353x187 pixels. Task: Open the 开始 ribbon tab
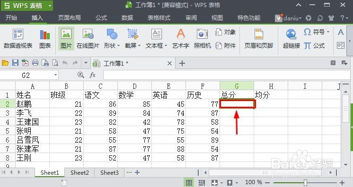coord(11,18)
